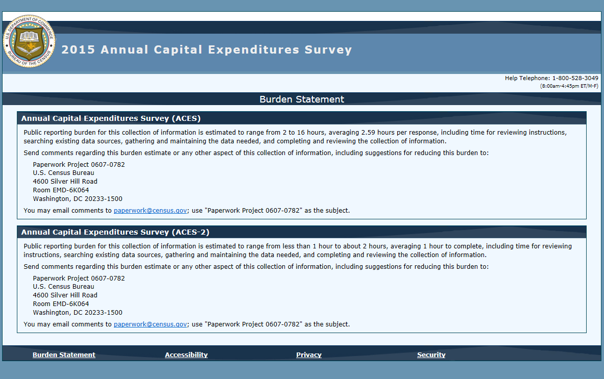Click 4600 Silver Hill Road in ACES-2 section
The height and width of the screenshot is (379, 604).
click(65, 295)
